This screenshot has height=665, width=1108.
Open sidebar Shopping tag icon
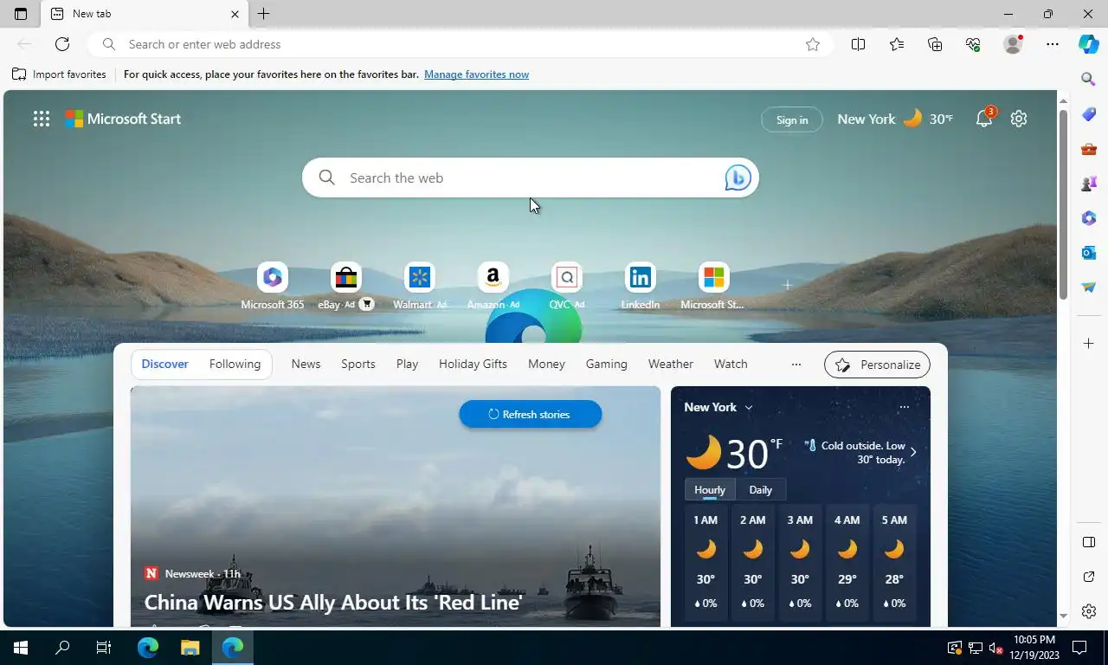point(1089,114)
